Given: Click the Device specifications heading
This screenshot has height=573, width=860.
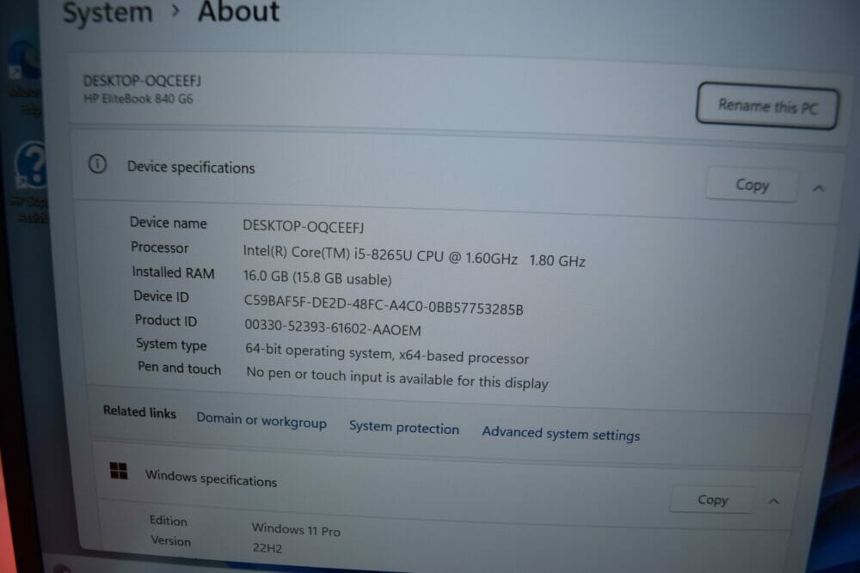Looking at the screenshot, I should tap(191, 167).
